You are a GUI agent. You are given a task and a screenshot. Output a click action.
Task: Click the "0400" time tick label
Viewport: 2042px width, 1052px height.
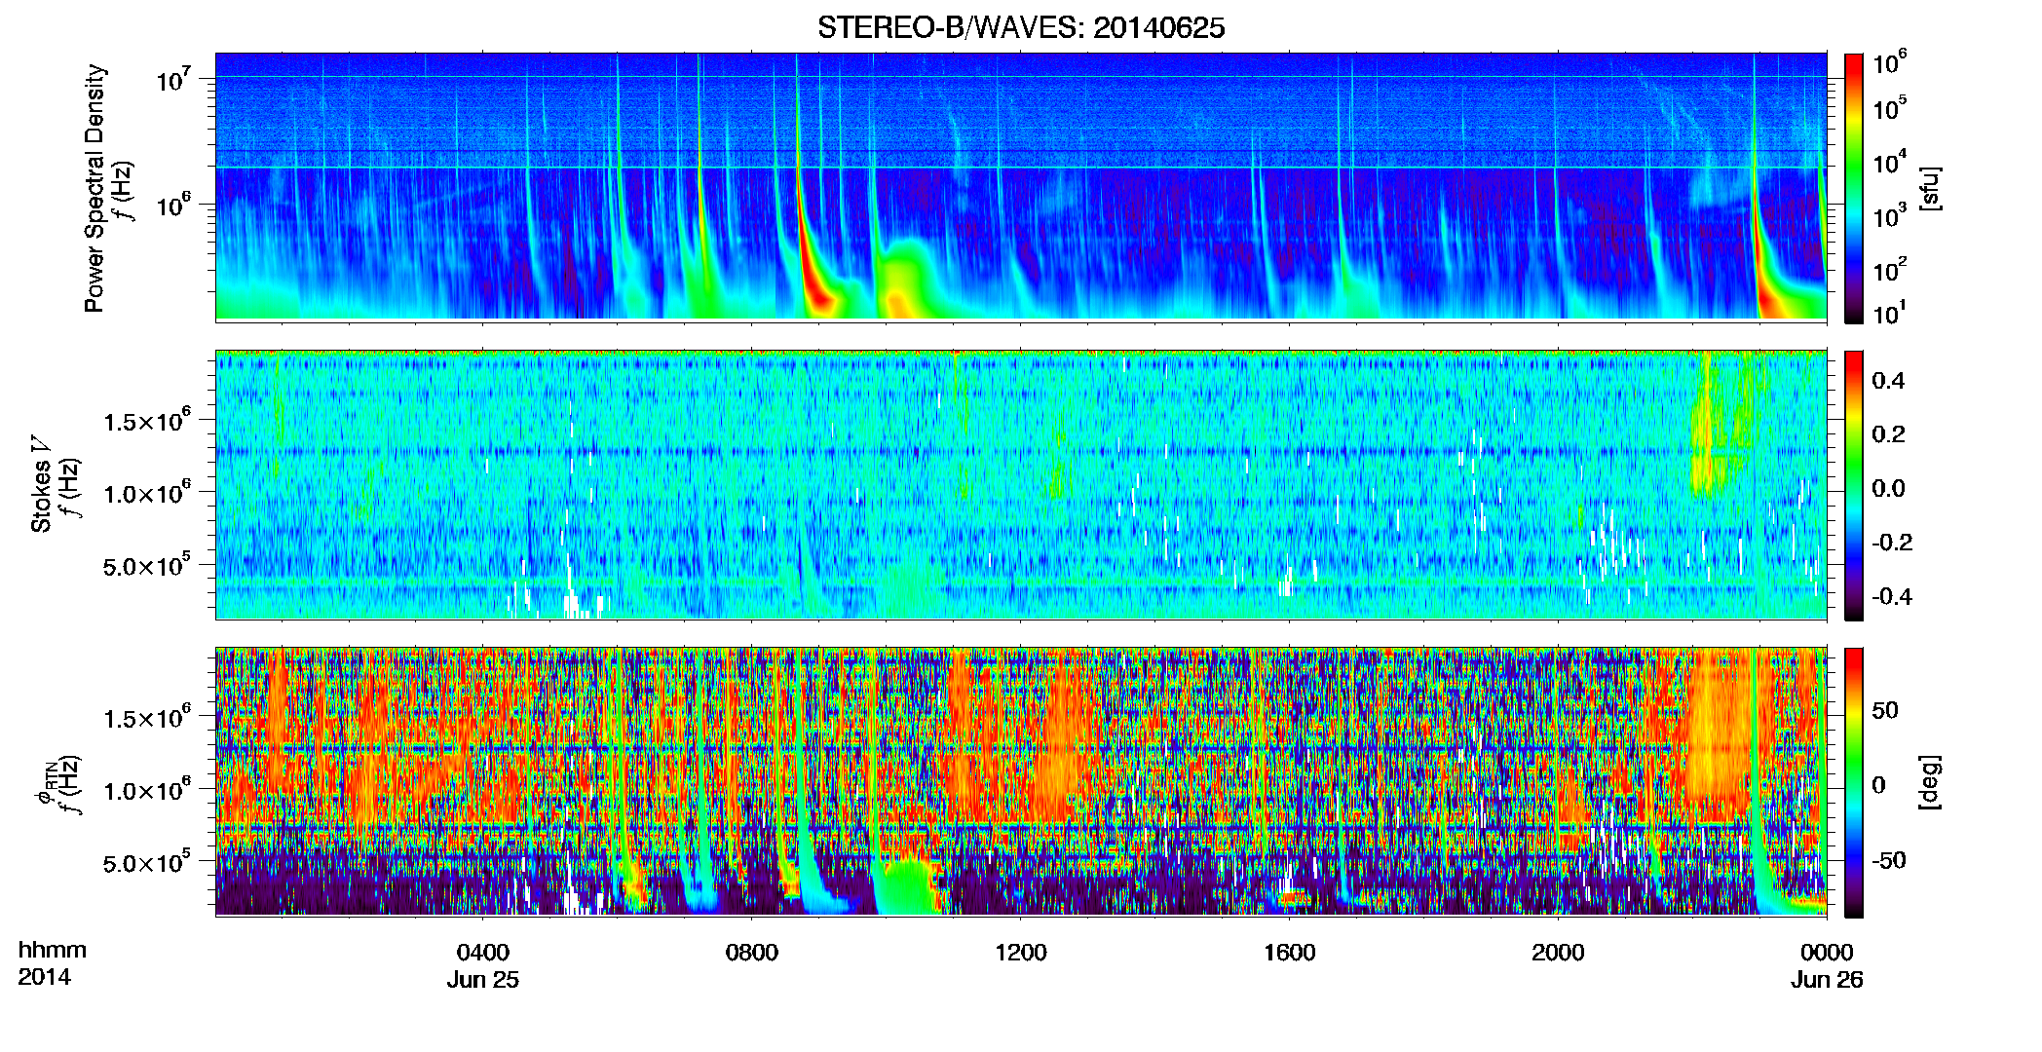(483, 952)
